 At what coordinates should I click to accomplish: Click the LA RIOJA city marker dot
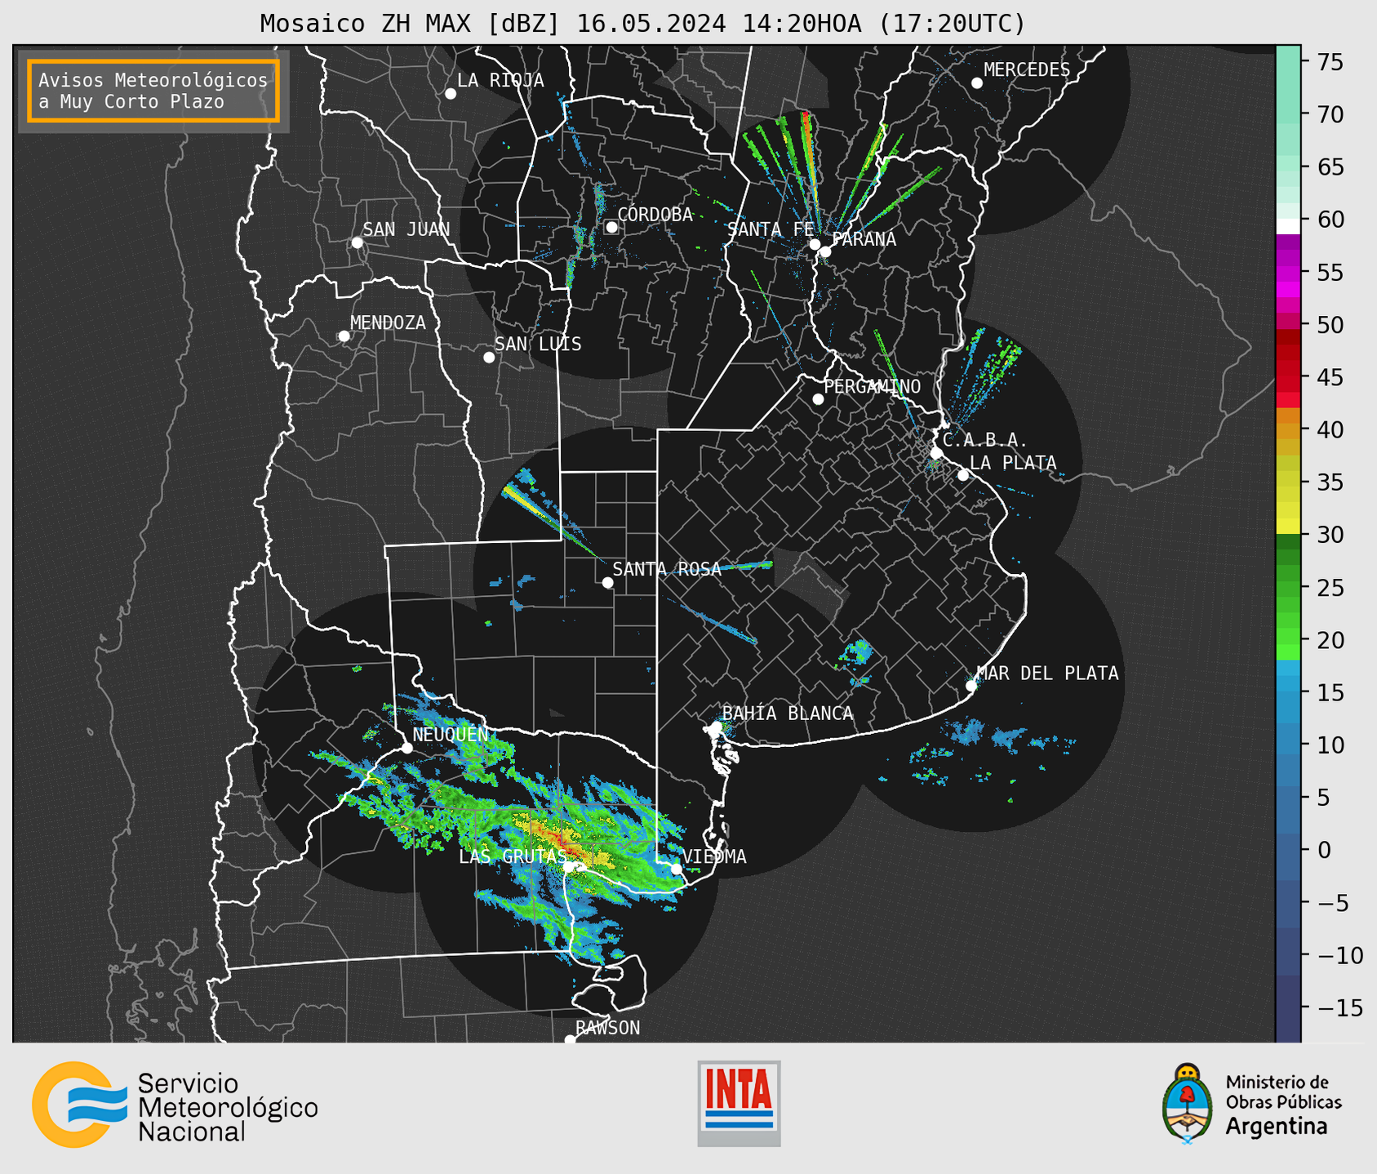pyautogui.click(x=451, y=94)
